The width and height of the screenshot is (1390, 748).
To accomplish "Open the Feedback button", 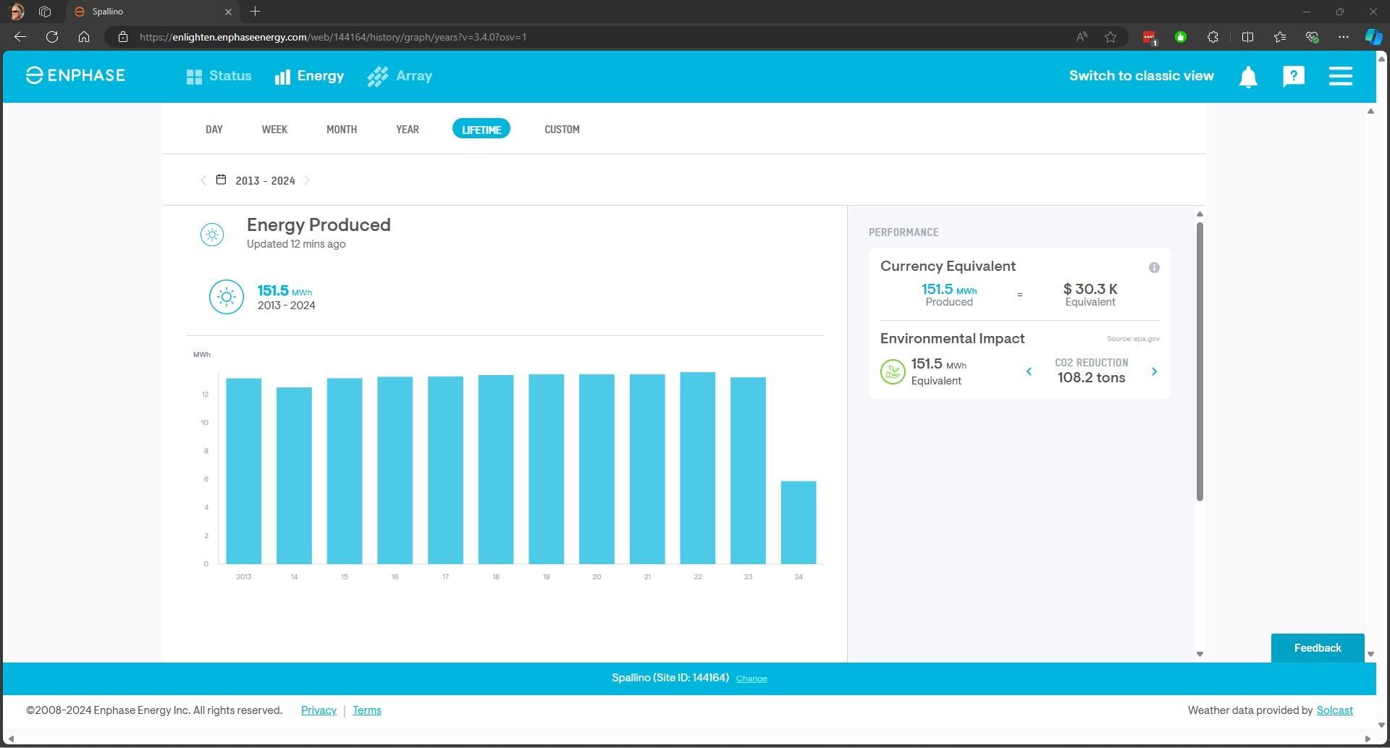I will [1317, 648].
